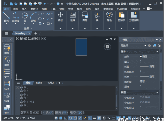Open the left sidebar Select (选择) tool
The image size is (165, 122).
point(7,97)
